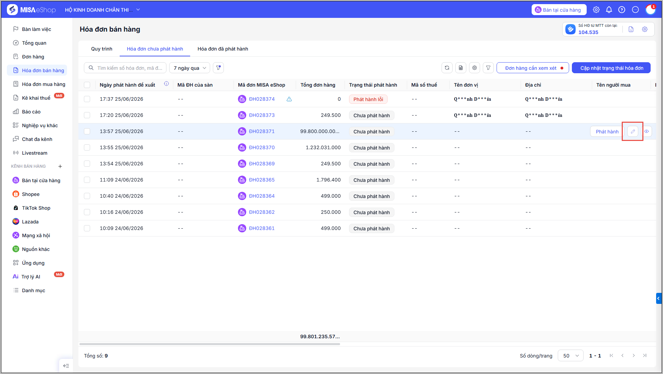Click the warning triangle next to ĐH028374
This screenshot has height=374, width=663.
[x=289, y=99]
